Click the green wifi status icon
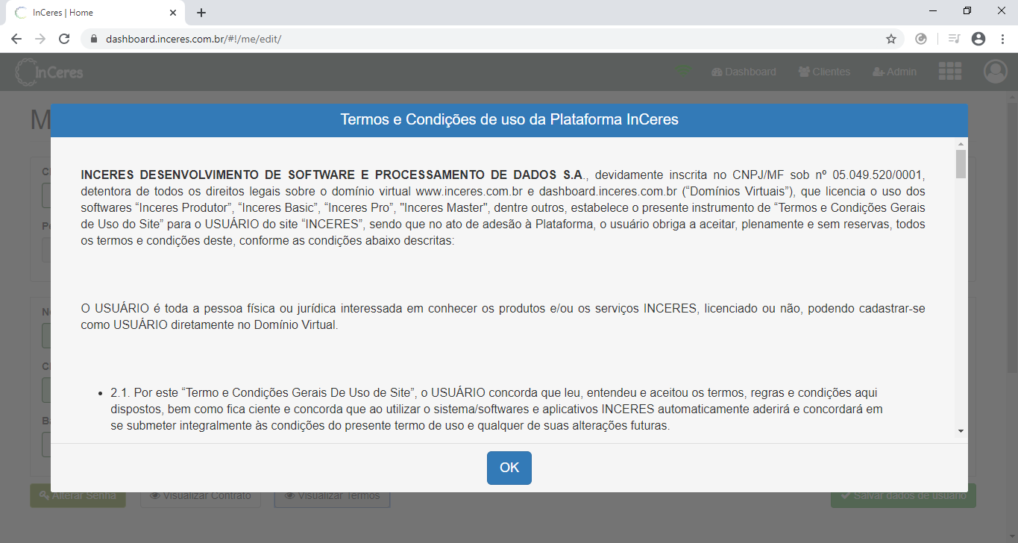1018x543 pixels. pos(682,72)
